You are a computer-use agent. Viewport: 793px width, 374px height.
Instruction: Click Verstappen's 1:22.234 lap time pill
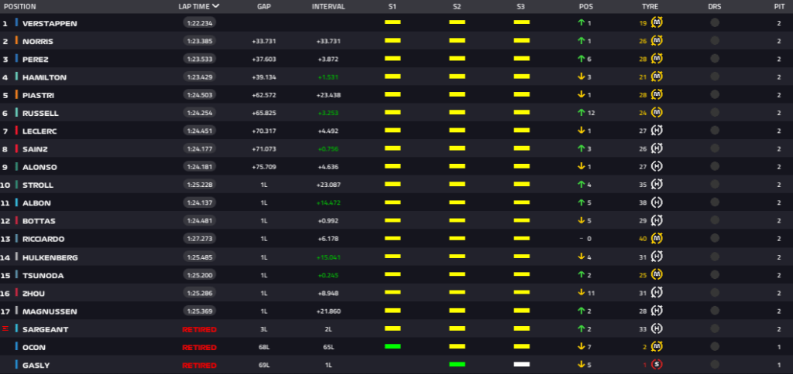tap(199, 22)
